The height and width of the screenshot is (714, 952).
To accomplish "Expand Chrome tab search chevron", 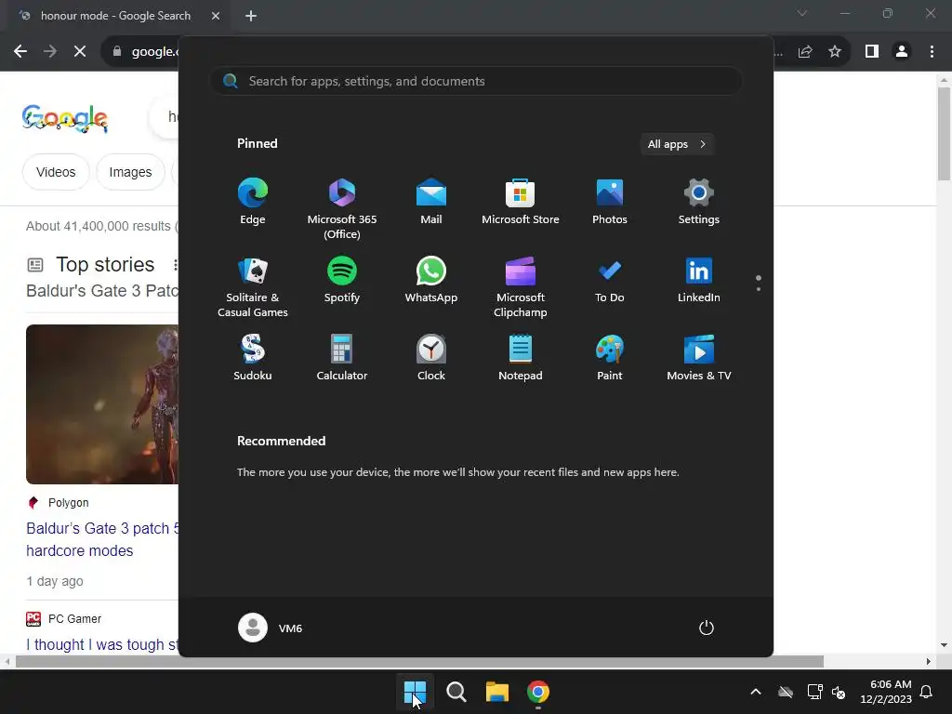I will [802, 13].
